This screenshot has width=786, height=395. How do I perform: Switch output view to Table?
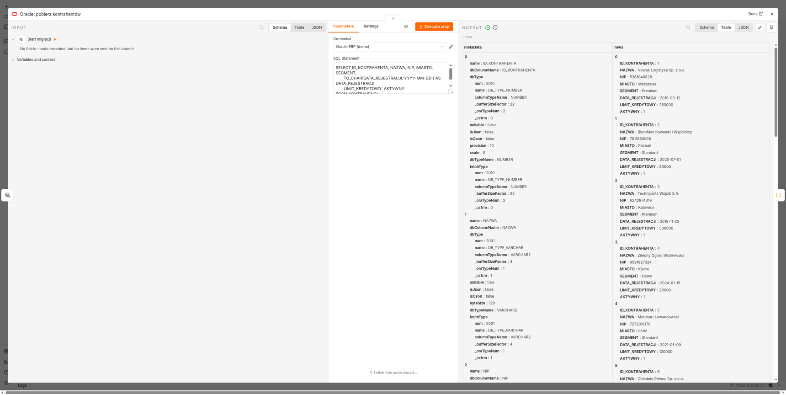pyautogui.click(x=726, y=27)
